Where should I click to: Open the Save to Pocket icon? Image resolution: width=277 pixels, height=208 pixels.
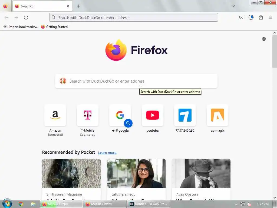tap(241, 17)
